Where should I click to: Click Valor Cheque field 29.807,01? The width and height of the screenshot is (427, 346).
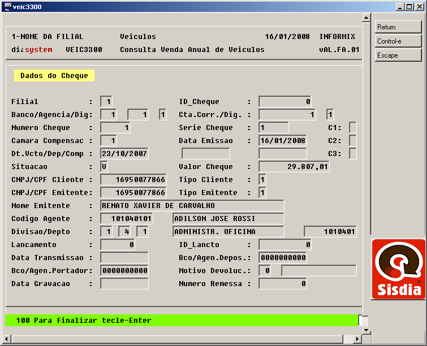coord(294,166)
